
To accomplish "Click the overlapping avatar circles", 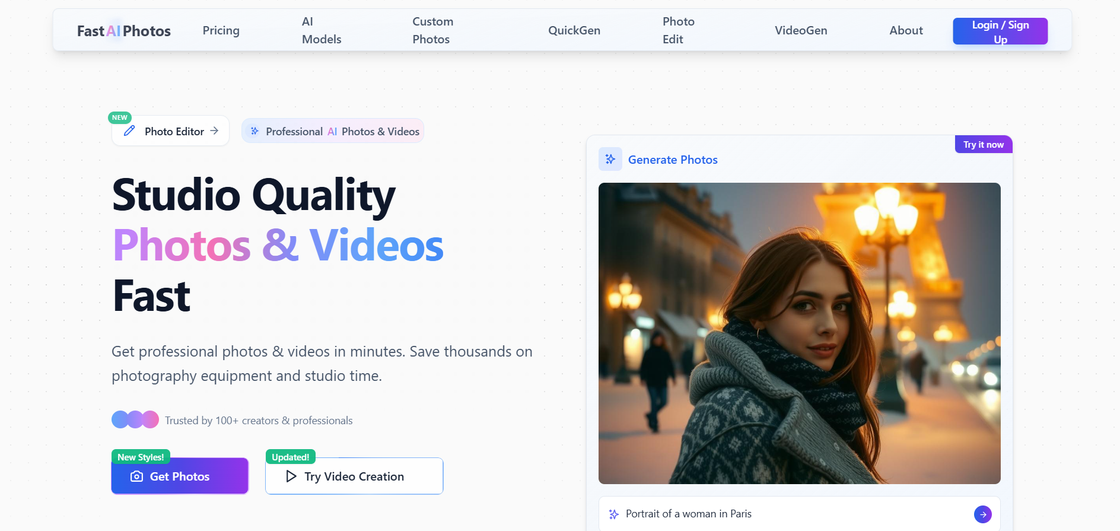I will pos(135,419).
